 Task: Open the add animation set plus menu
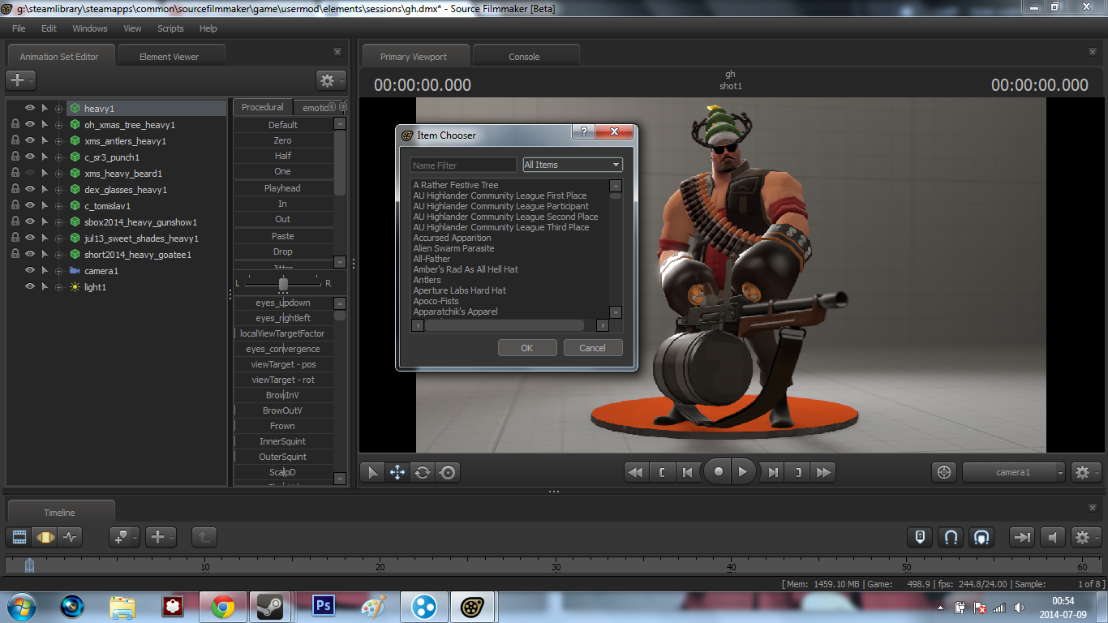(20, 80)
